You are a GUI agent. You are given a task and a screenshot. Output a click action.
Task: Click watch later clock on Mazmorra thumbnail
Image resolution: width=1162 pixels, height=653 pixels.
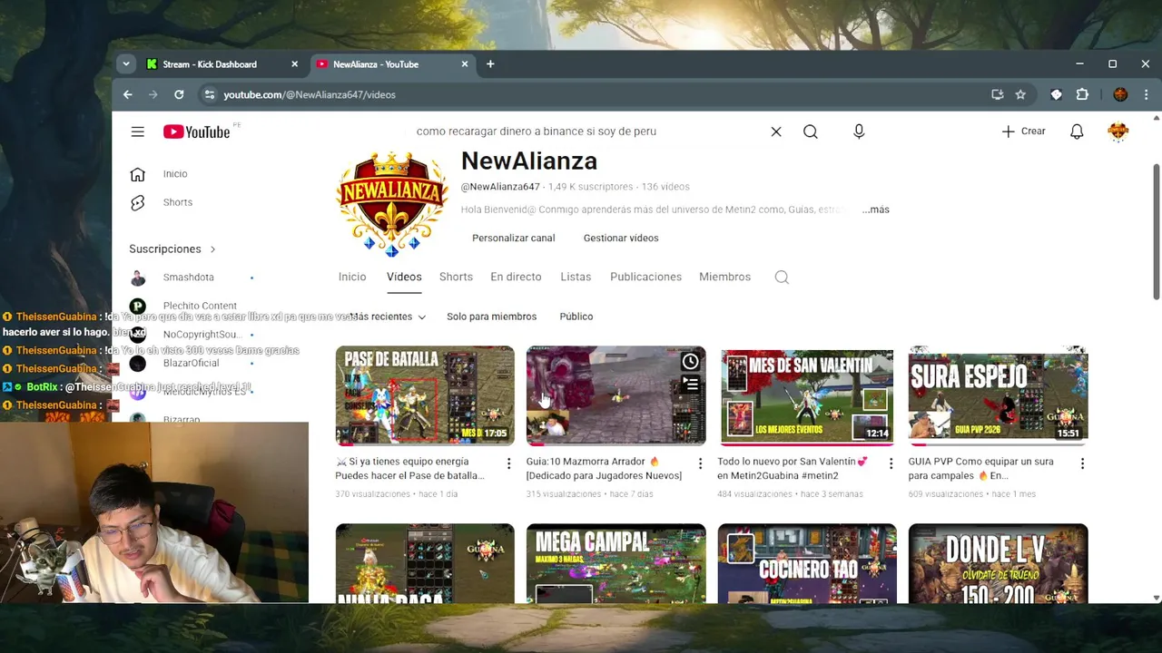coord(690,363)
